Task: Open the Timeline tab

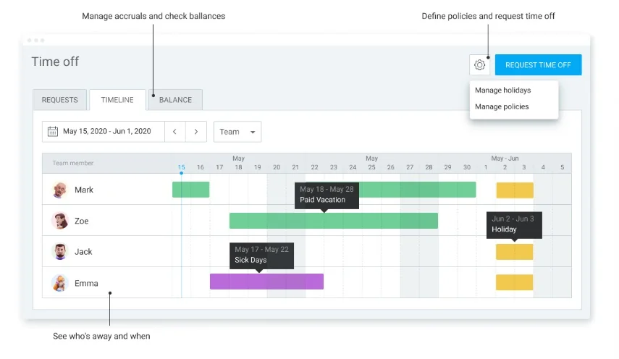Action: point(117,100)
